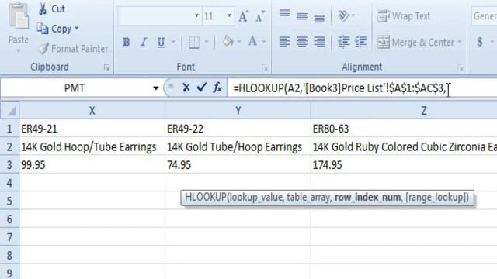Click Decrease Indent icon
The image size is (497, 279).
pos(343,41)
